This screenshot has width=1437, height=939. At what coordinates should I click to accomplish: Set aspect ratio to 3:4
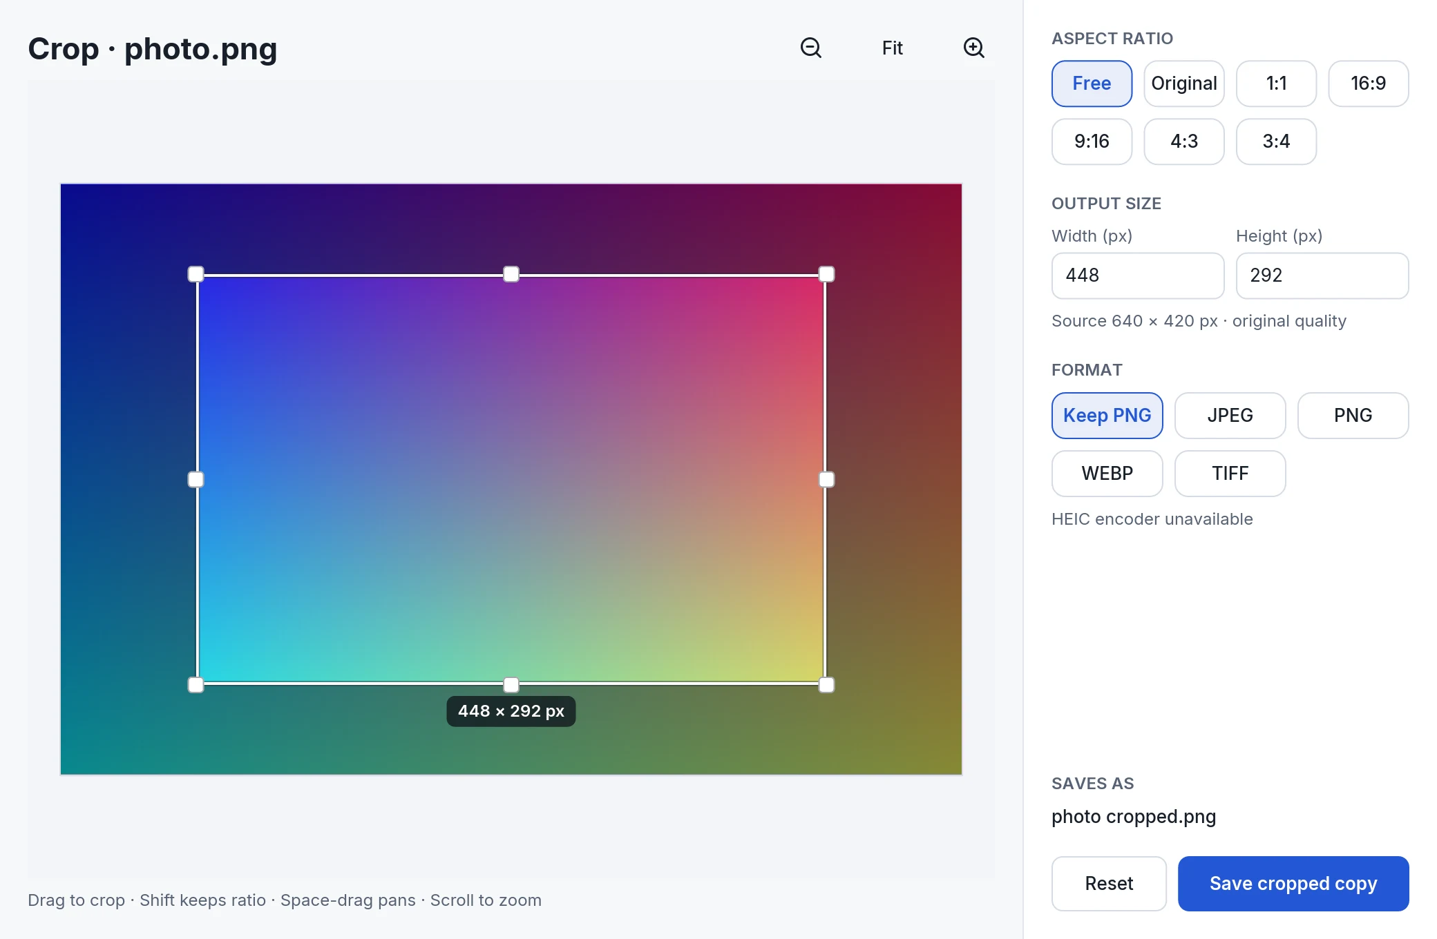1276,142
